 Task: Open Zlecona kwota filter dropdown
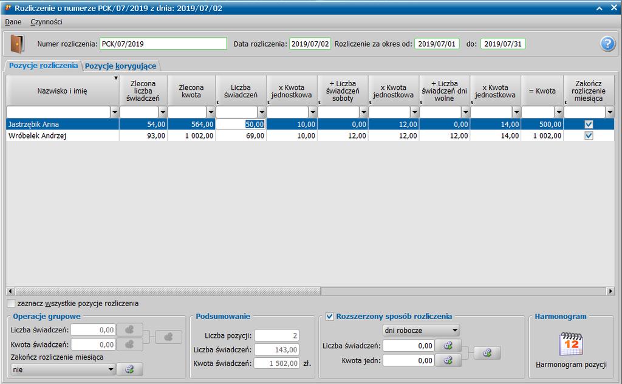pyautogui.click(x=211, y=112)
